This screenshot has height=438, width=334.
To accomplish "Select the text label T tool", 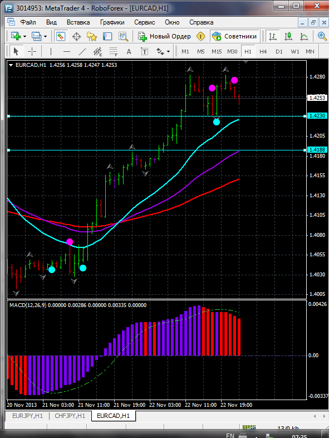I will (144, 51).
